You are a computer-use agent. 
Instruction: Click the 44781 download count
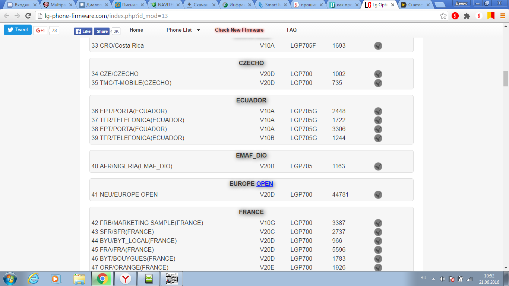tap(341, 194)
